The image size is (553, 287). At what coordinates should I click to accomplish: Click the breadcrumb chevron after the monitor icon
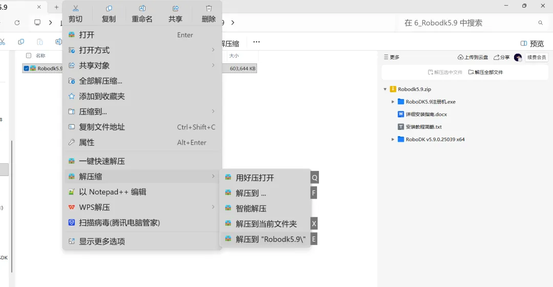point(50,23)
